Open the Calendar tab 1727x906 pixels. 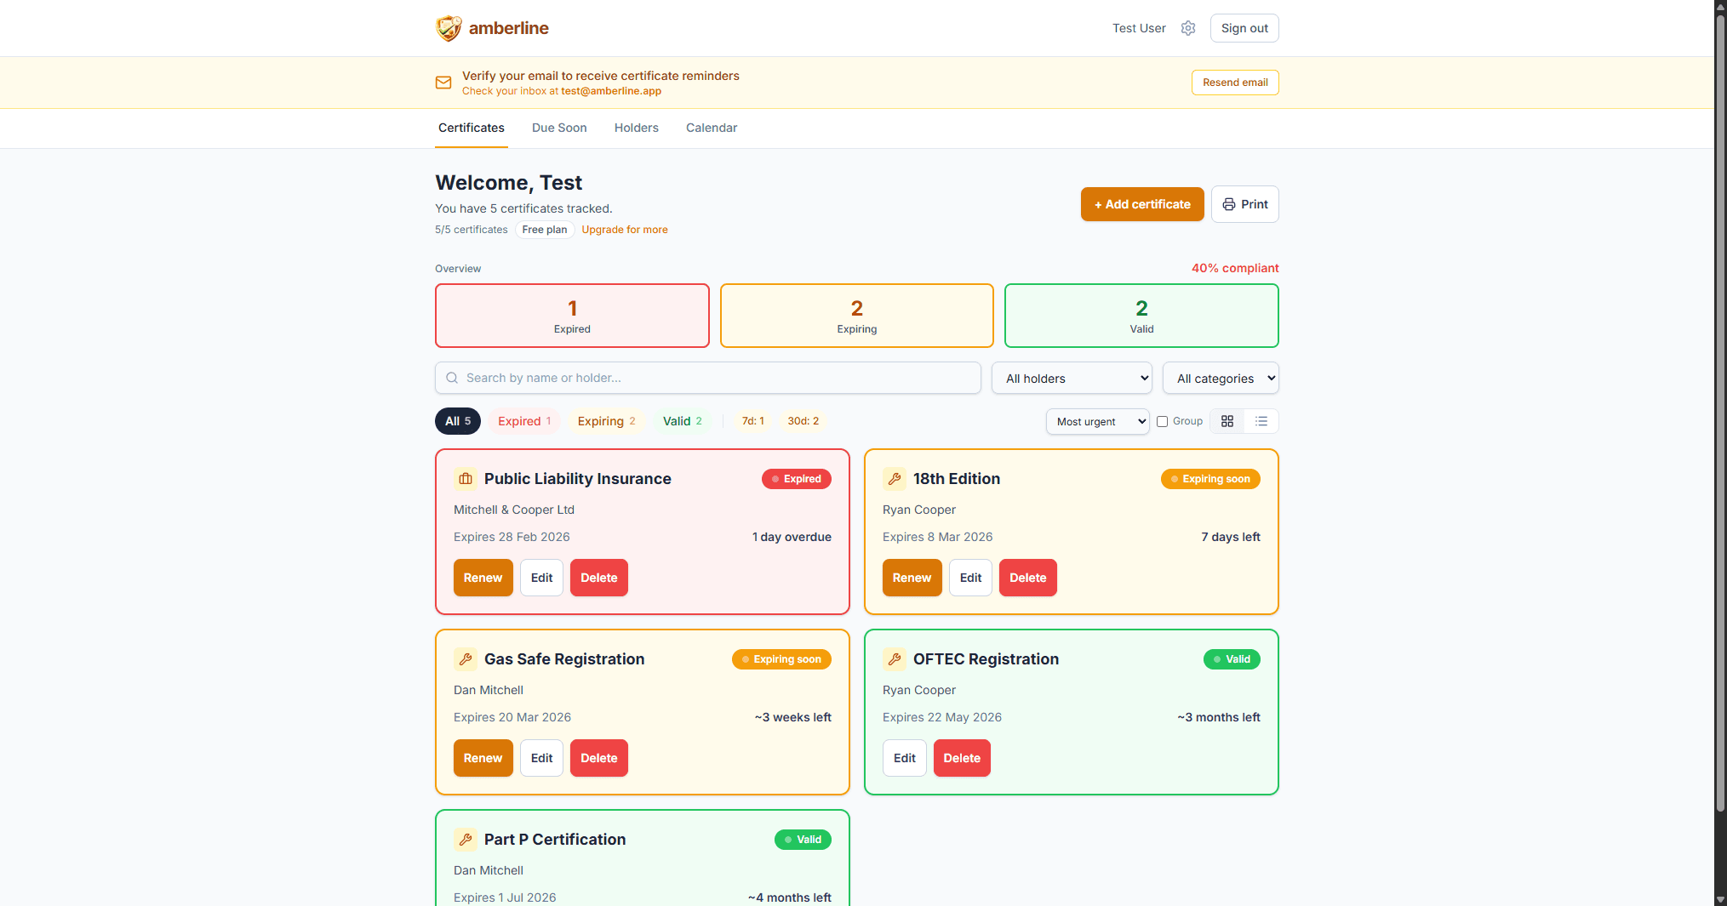712,128
